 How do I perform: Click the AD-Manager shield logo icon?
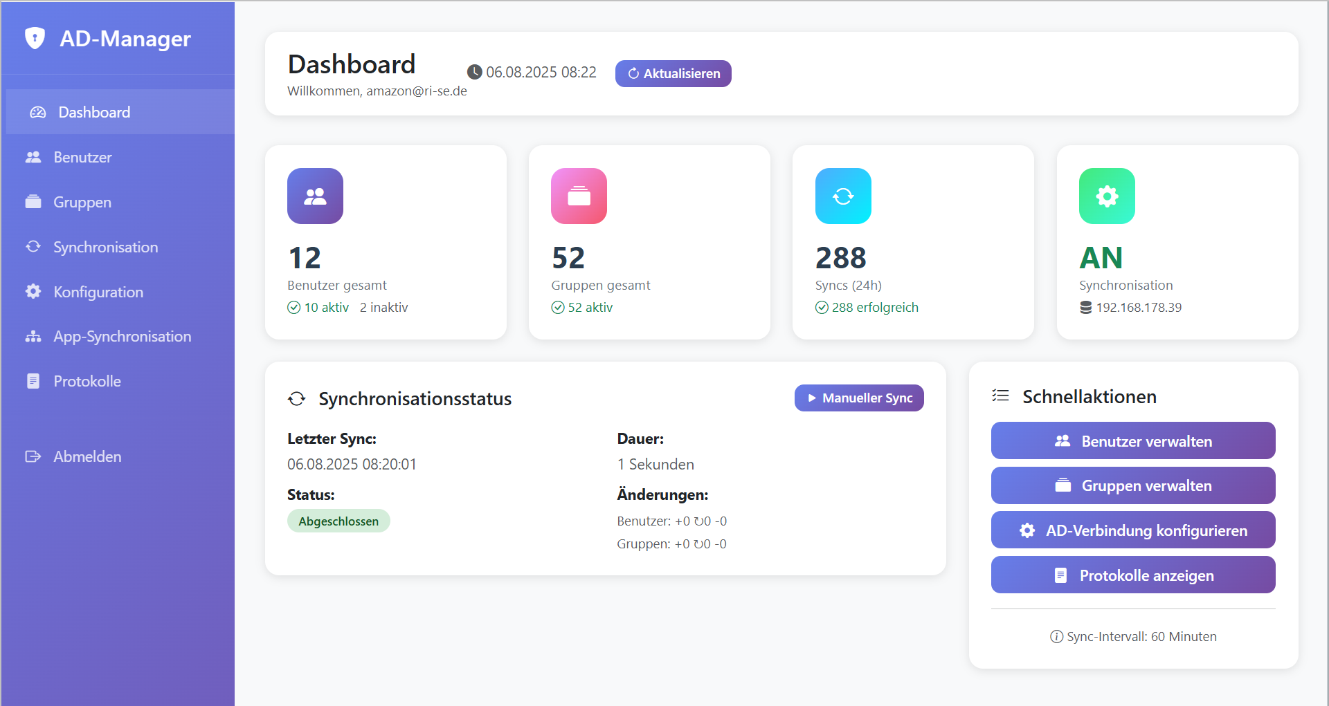point(35,38)
